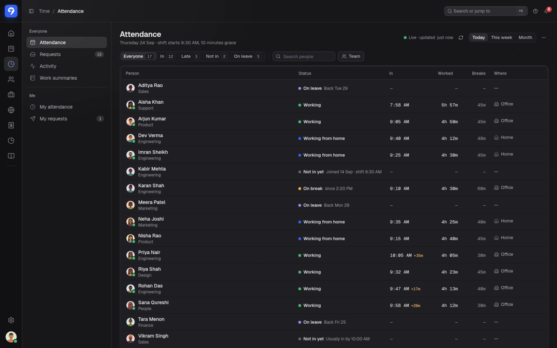This screenshot has height=348, width=557.
Task: Click Karan Shah's On break status
Action: 313,189
